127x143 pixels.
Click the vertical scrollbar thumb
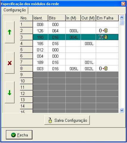pos(122,22)
